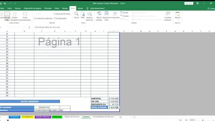The image size is (215, 121).
Task: Select SUBTOTAL value $ 735.000 cell
Action: pos(114,98)
